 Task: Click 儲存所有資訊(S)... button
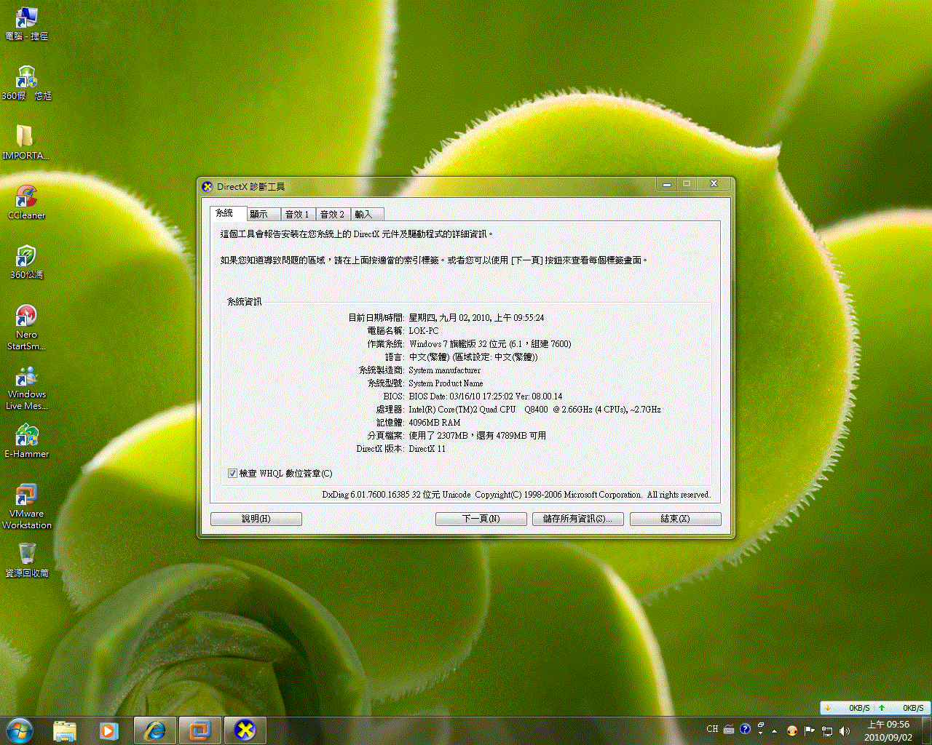[x=577, y=519]
